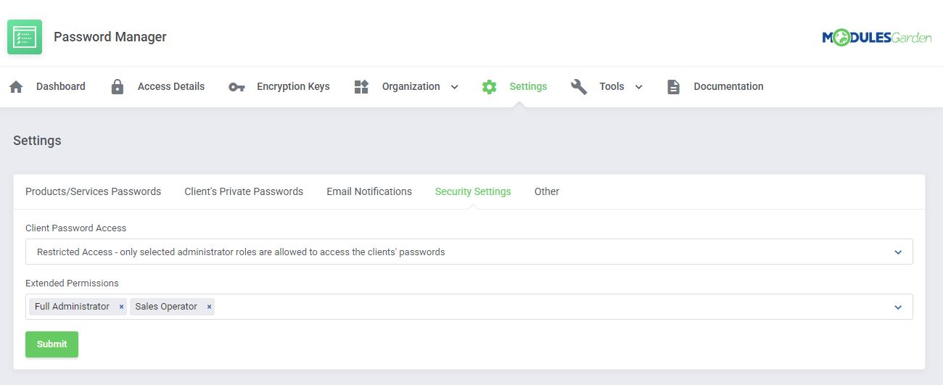Screen dimensions: 943x385
Task: Expand the Organization menu chevron
Action: [x=455, y=87]
